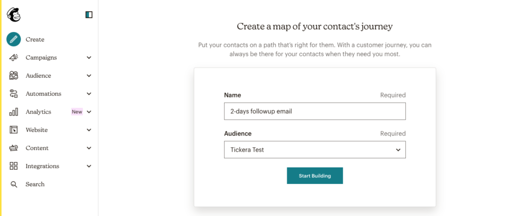Click the Search magnifier icon
The height and width of the screenshot is (216, 530).
click(13, 184)
